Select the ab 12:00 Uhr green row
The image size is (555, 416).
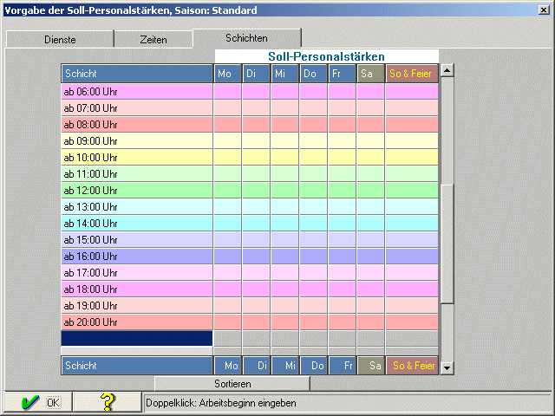137,190
